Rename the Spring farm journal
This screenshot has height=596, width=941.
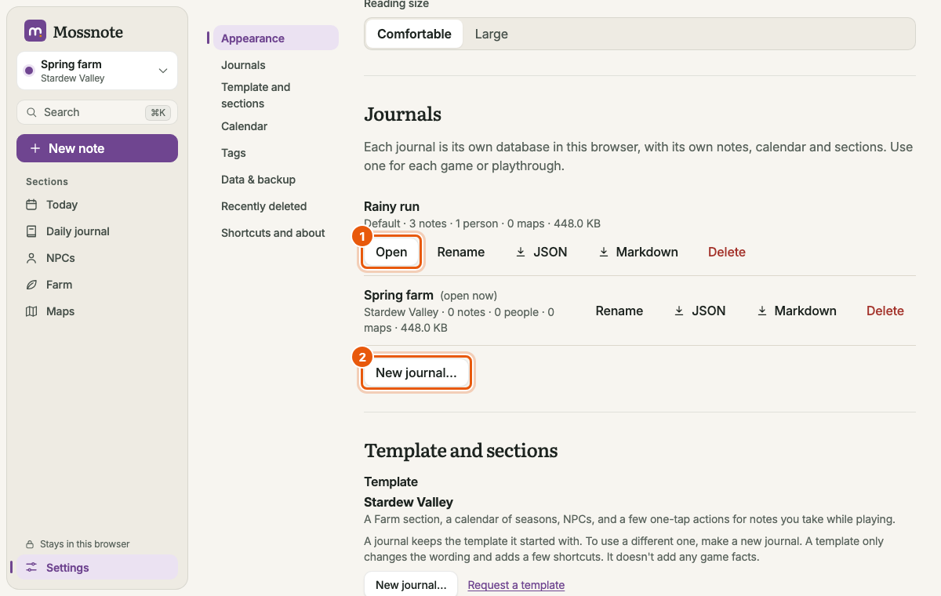619,311
